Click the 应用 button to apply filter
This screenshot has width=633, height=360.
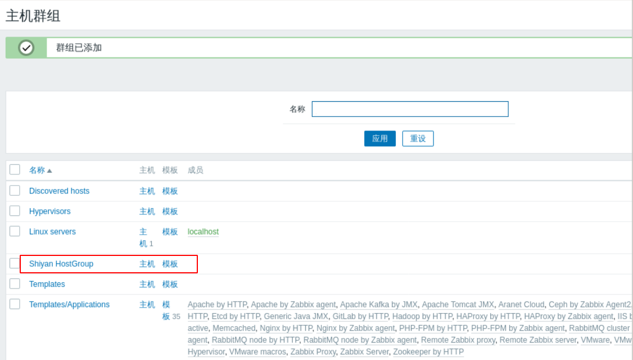379,138
